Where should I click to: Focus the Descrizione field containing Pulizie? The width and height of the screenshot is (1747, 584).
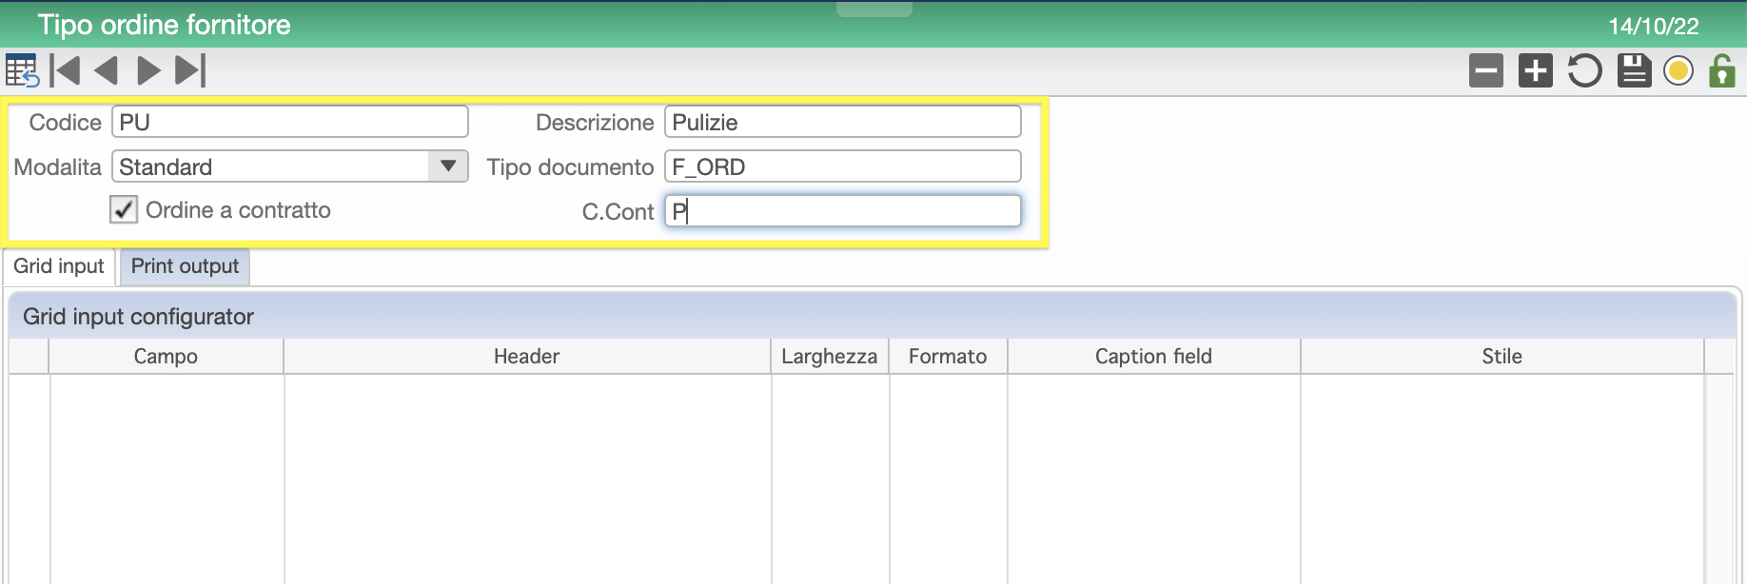pos(843,122)
